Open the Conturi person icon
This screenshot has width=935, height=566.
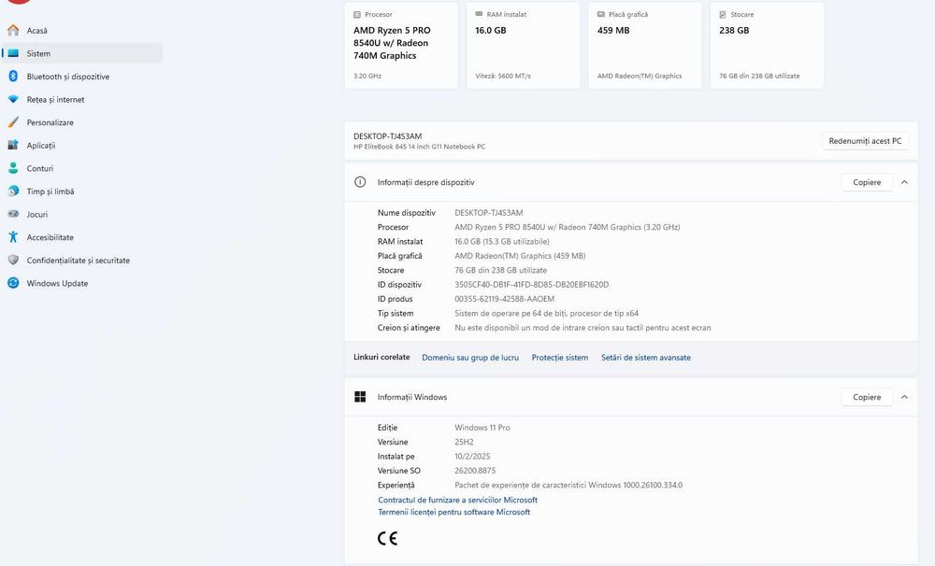[13, 168]
